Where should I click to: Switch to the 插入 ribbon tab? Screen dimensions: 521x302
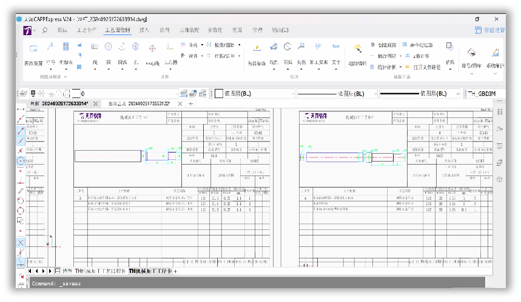144,30
